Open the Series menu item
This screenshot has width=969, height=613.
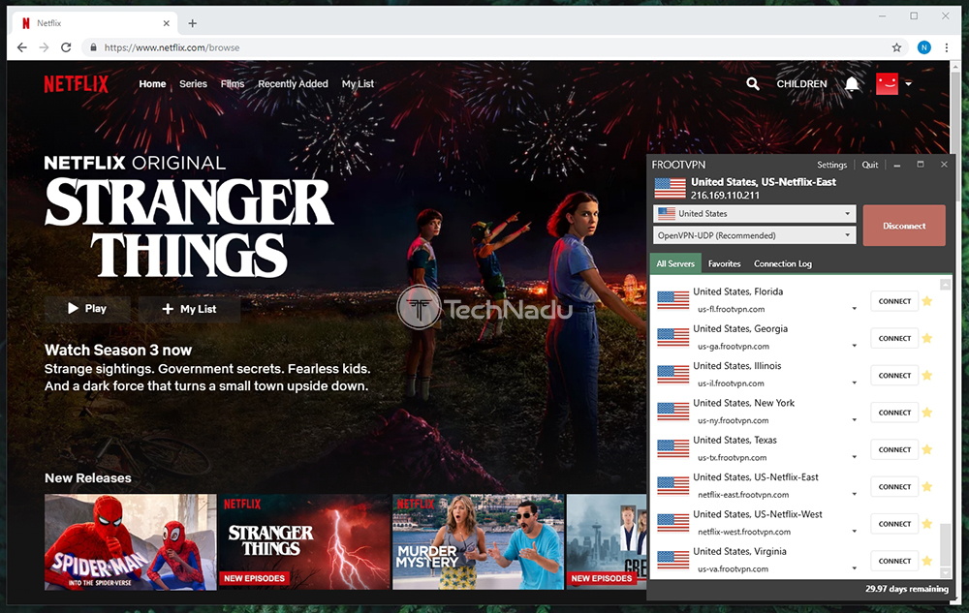pos(194,84)
